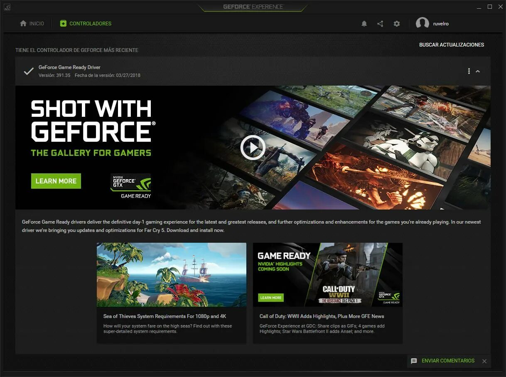Click the Versión: 391.35 text

coord(54,76)
